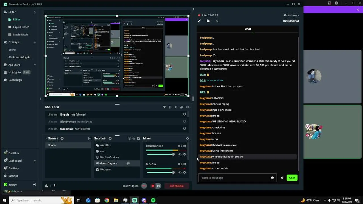Open Mic/Aux settings gear

coord(185,172)
